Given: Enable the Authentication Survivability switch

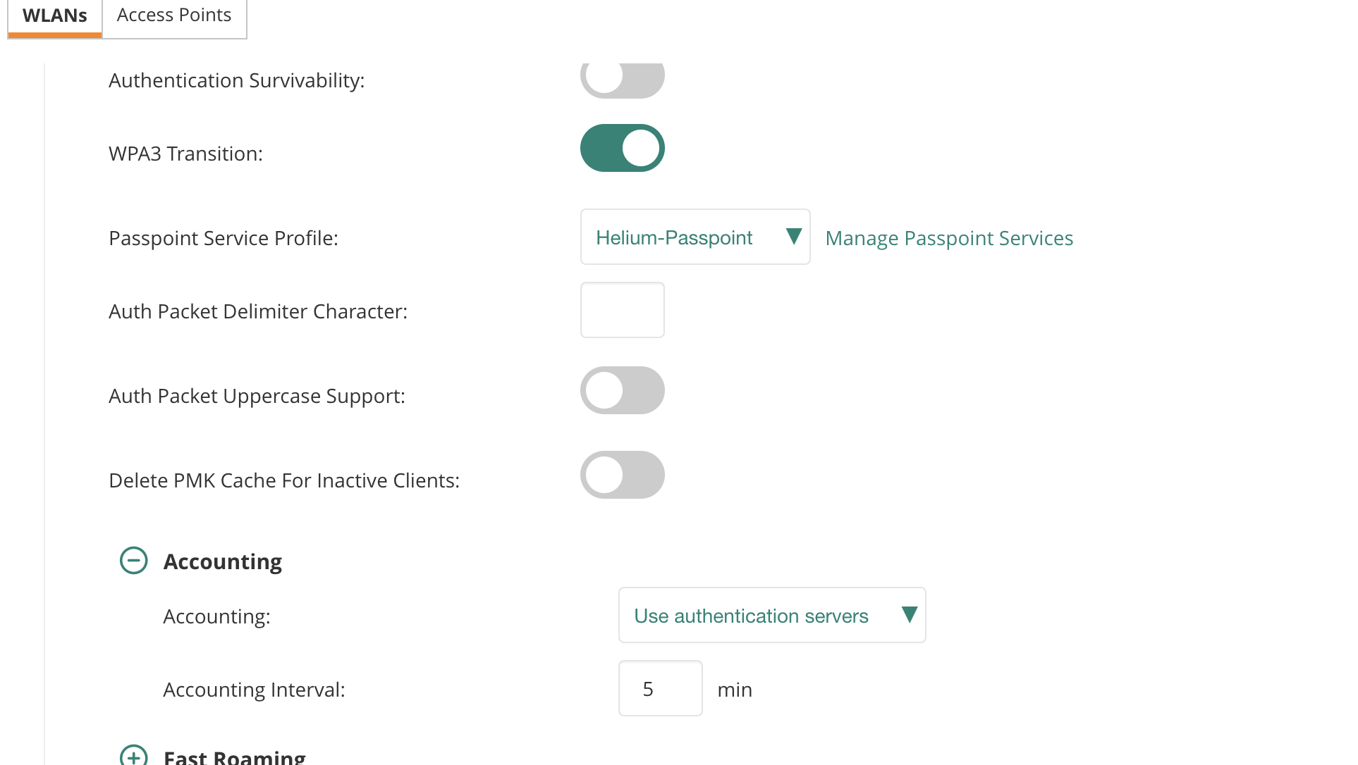Looking at the screenshot, I should click(x=622, y=78).
